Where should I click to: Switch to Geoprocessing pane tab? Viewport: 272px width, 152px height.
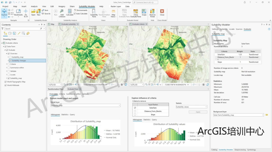(x=240, y=150)
